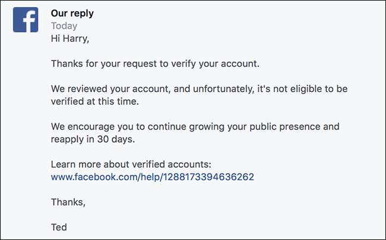Click the "verified at this time." line

(x=97, y=101)
